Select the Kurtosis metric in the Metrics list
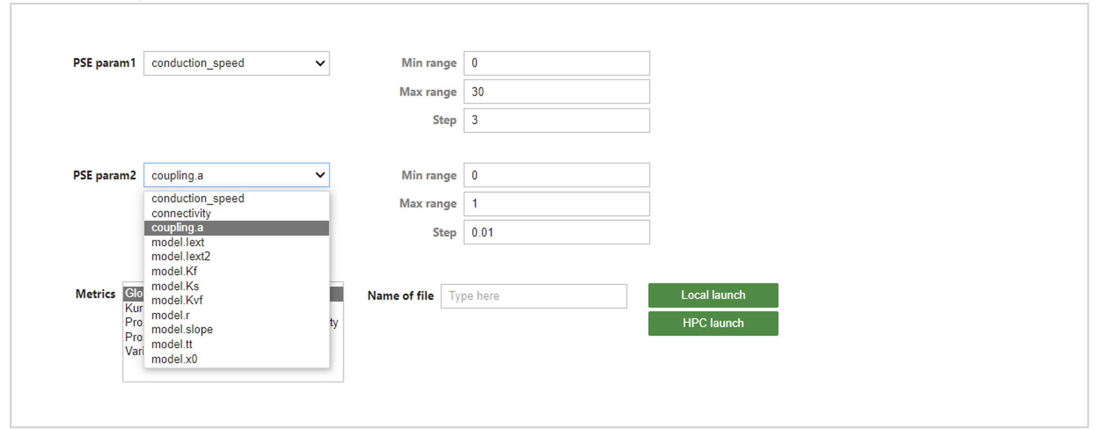1098x430 pixels. pos(133,308)
